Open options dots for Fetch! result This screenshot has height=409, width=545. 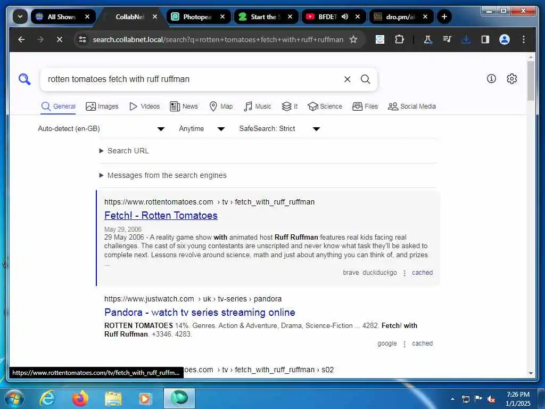404,273
